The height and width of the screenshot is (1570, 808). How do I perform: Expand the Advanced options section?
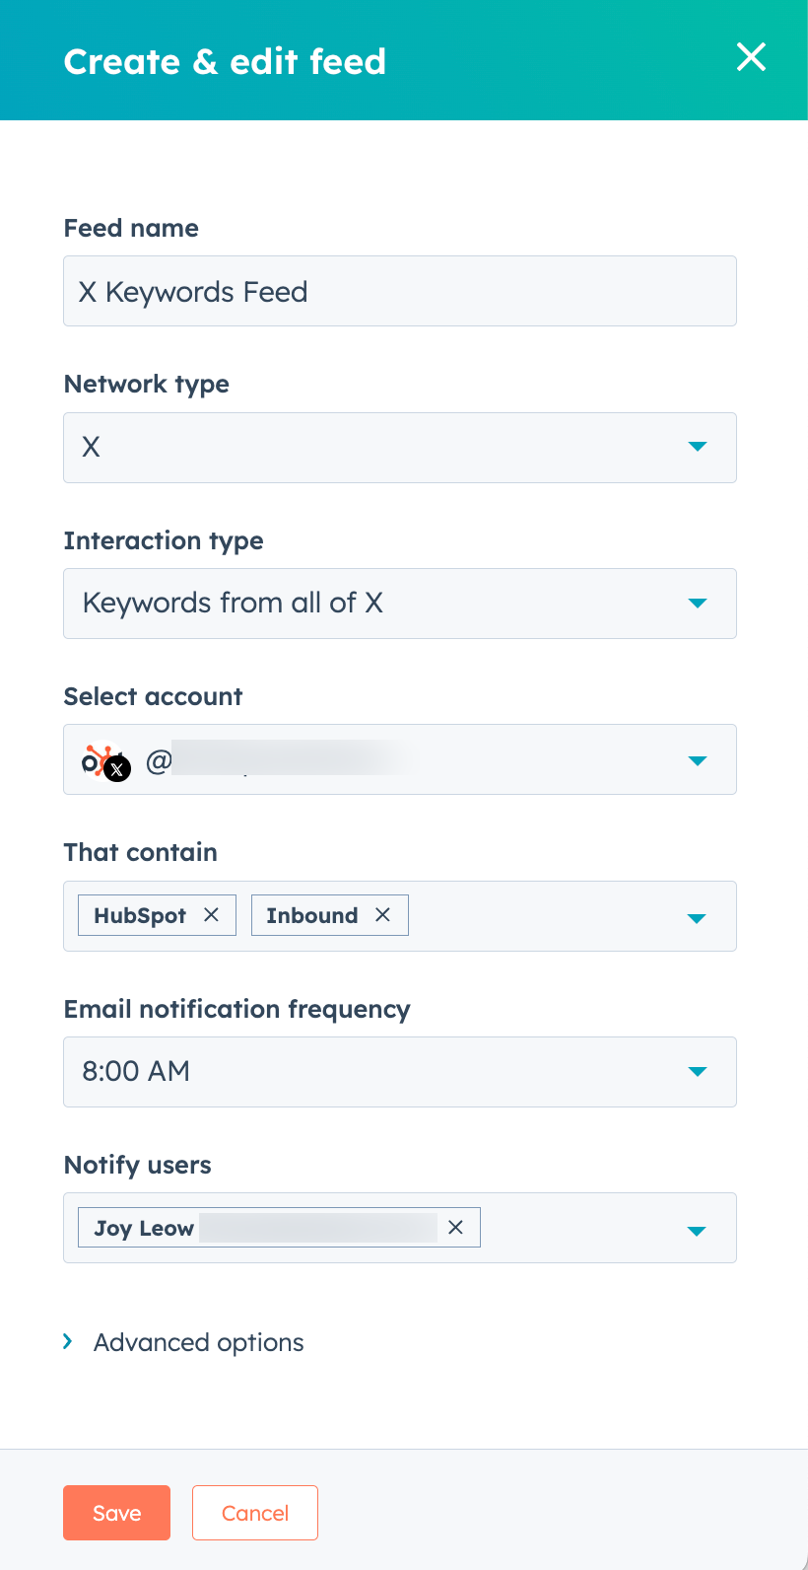tap(183, 1341)
